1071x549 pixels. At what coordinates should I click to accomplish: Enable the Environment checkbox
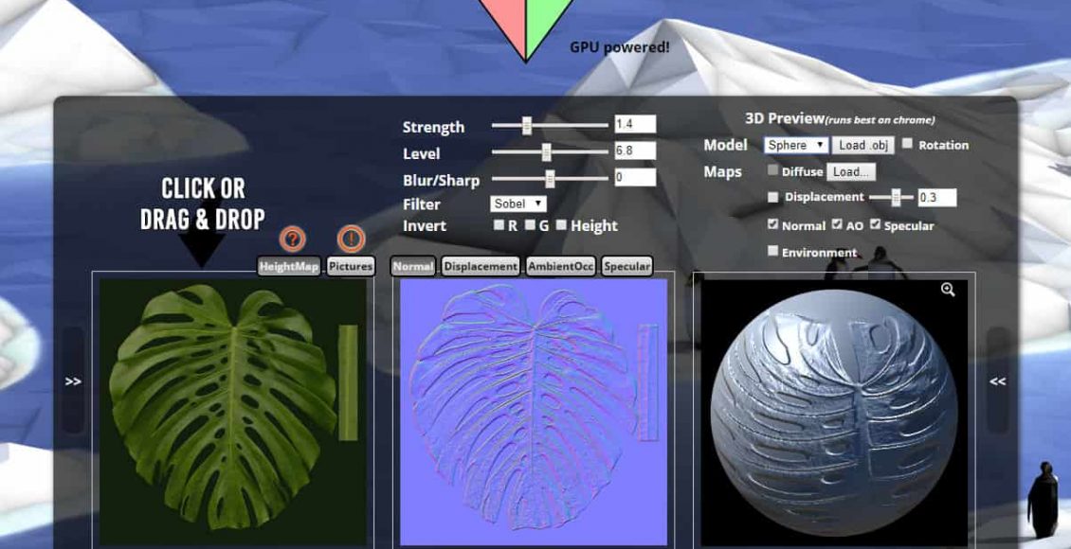point(773,252)
